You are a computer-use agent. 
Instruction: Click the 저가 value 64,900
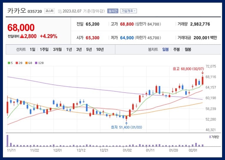[127, 38]
